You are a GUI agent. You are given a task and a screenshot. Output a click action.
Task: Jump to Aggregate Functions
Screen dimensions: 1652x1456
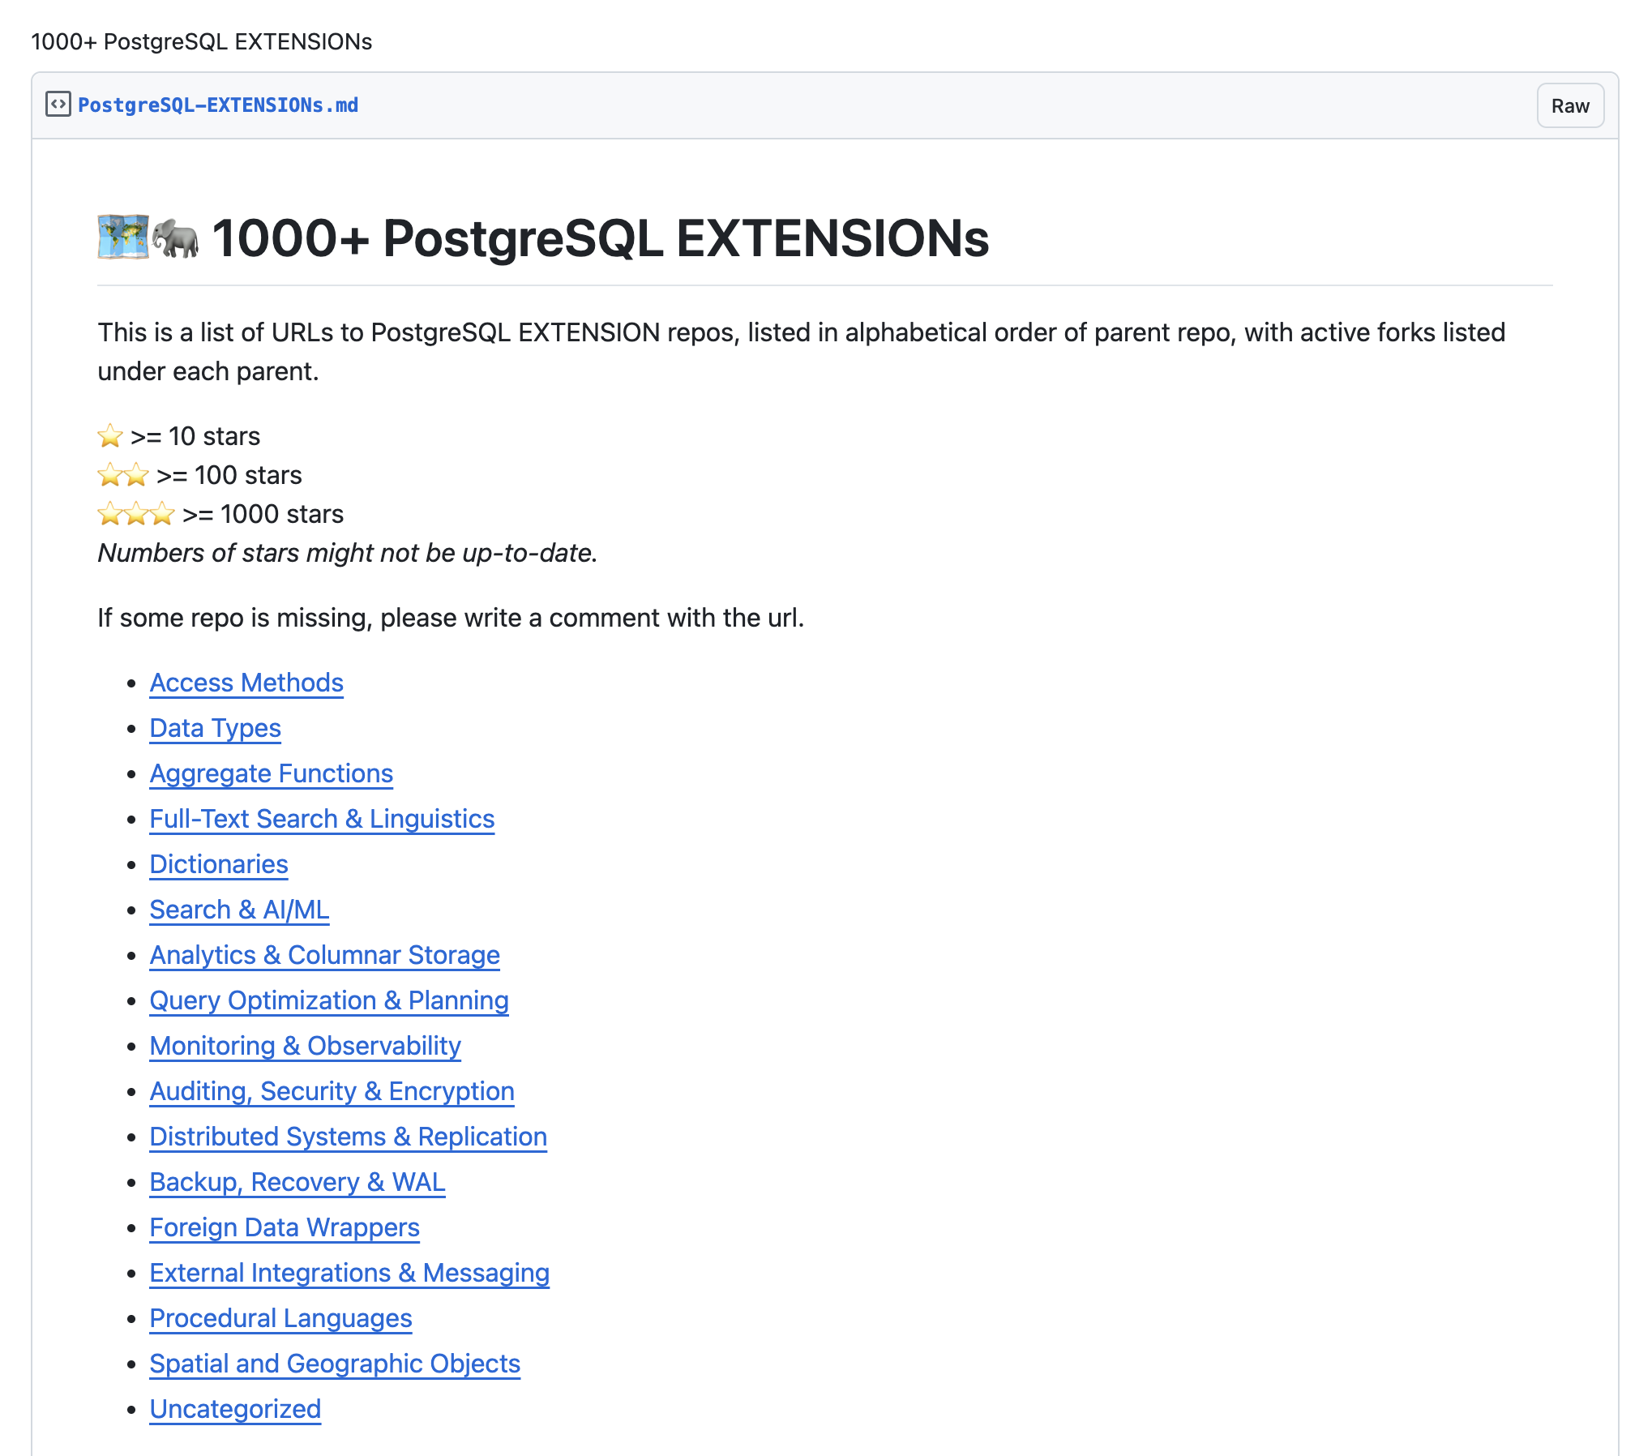(272, 773)
